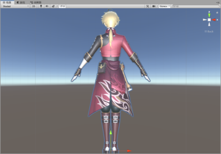Expand the camera settings dropdown arrow
Screen dimensions: 221x154
coord(157,6)
